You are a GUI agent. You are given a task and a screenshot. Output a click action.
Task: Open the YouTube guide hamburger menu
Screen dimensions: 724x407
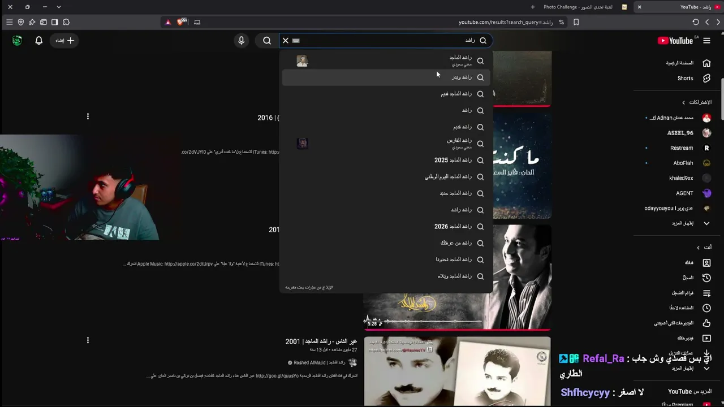(706, 41)
